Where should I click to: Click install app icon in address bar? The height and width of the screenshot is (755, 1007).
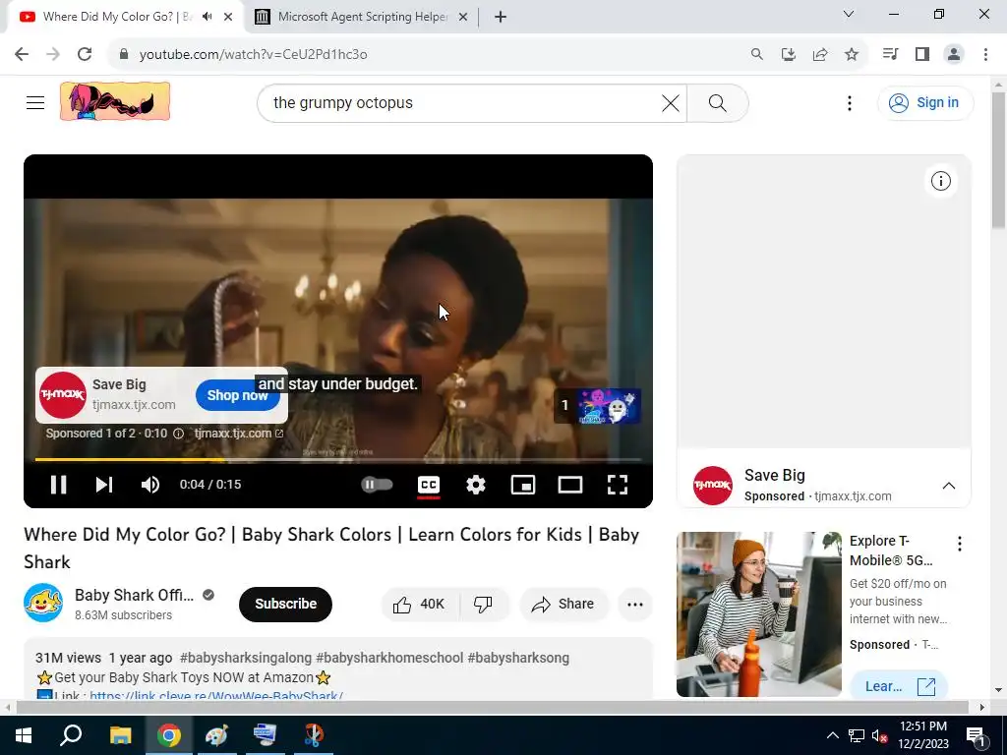[x=789, y=55]
